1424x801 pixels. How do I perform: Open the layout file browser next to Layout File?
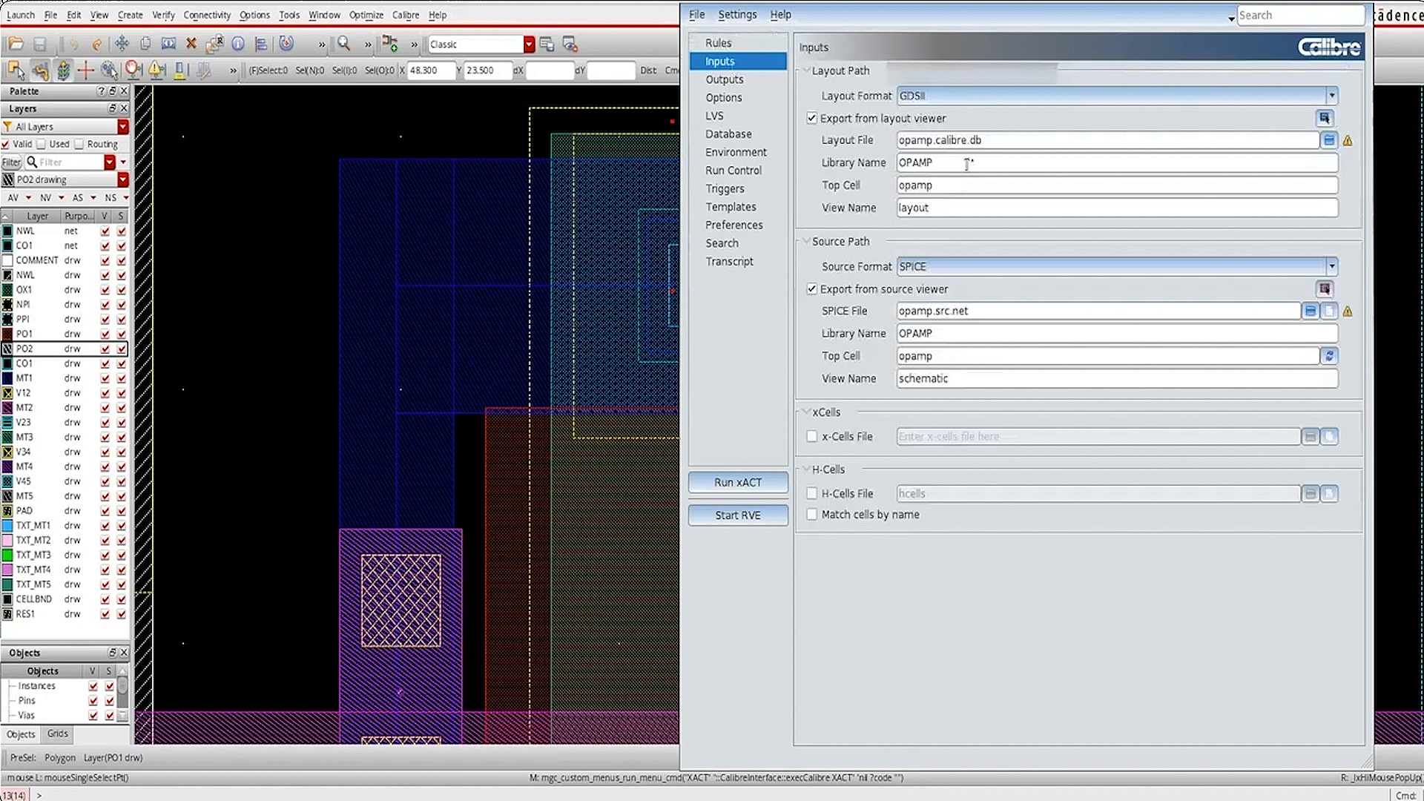tap(1328, 139)
